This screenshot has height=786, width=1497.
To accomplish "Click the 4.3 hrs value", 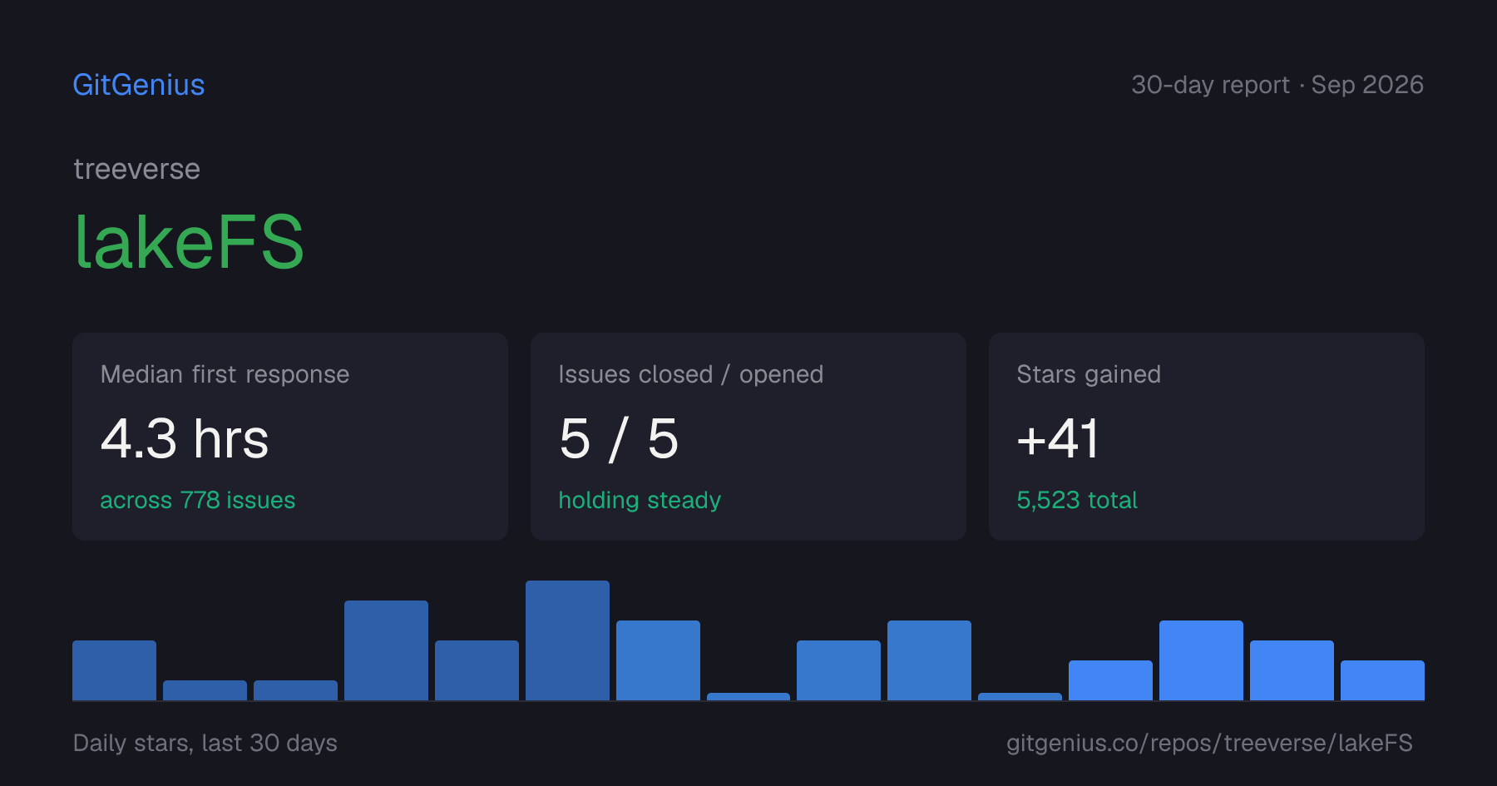I will pyautogui.click(x=185, y=438).
